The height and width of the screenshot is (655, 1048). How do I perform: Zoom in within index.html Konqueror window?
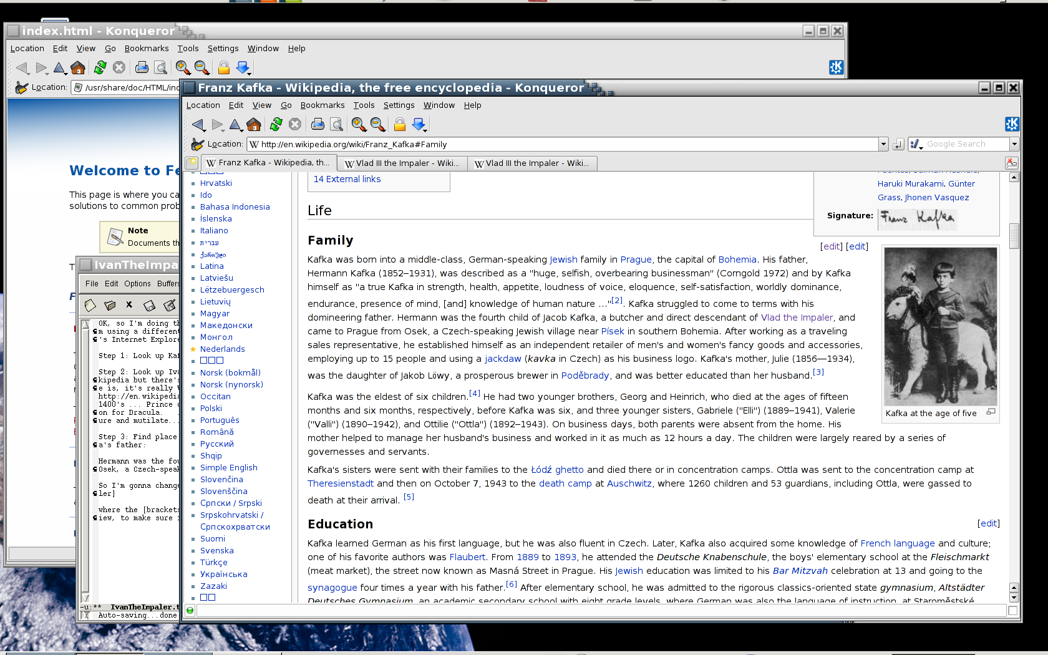pos(183,67)
